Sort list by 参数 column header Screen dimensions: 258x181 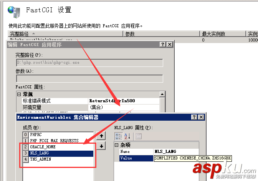tap(161, 34)
